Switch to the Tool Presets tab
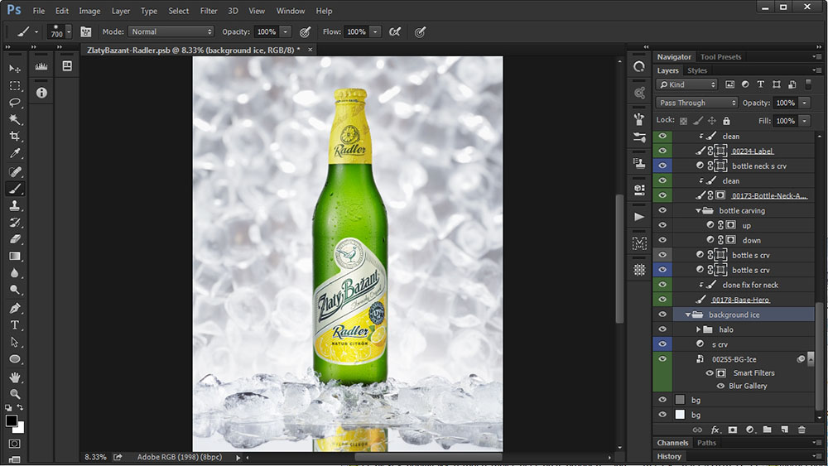The width and height of the screenshot is (828, 466). point(721,56)
